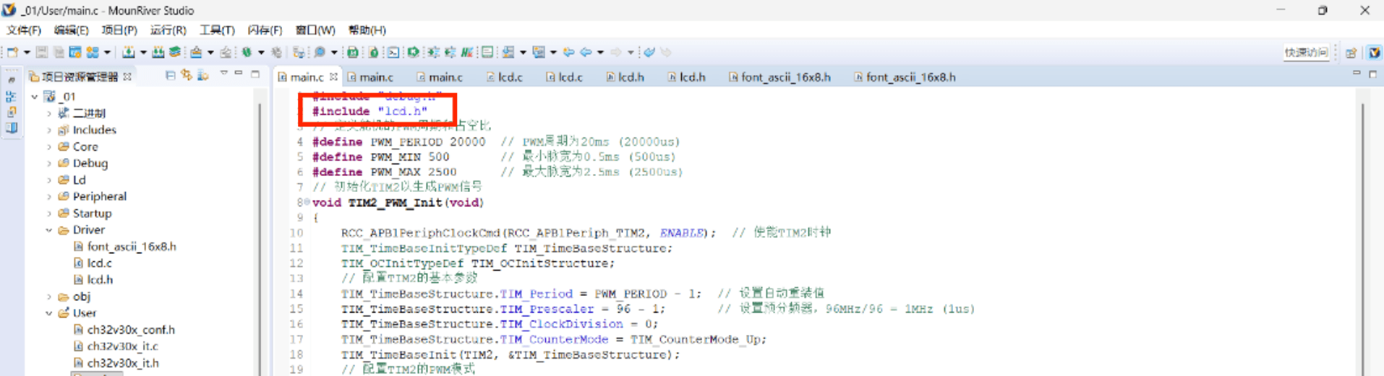
Task: Expand the Peripheral folder
Action: point(49,196)
